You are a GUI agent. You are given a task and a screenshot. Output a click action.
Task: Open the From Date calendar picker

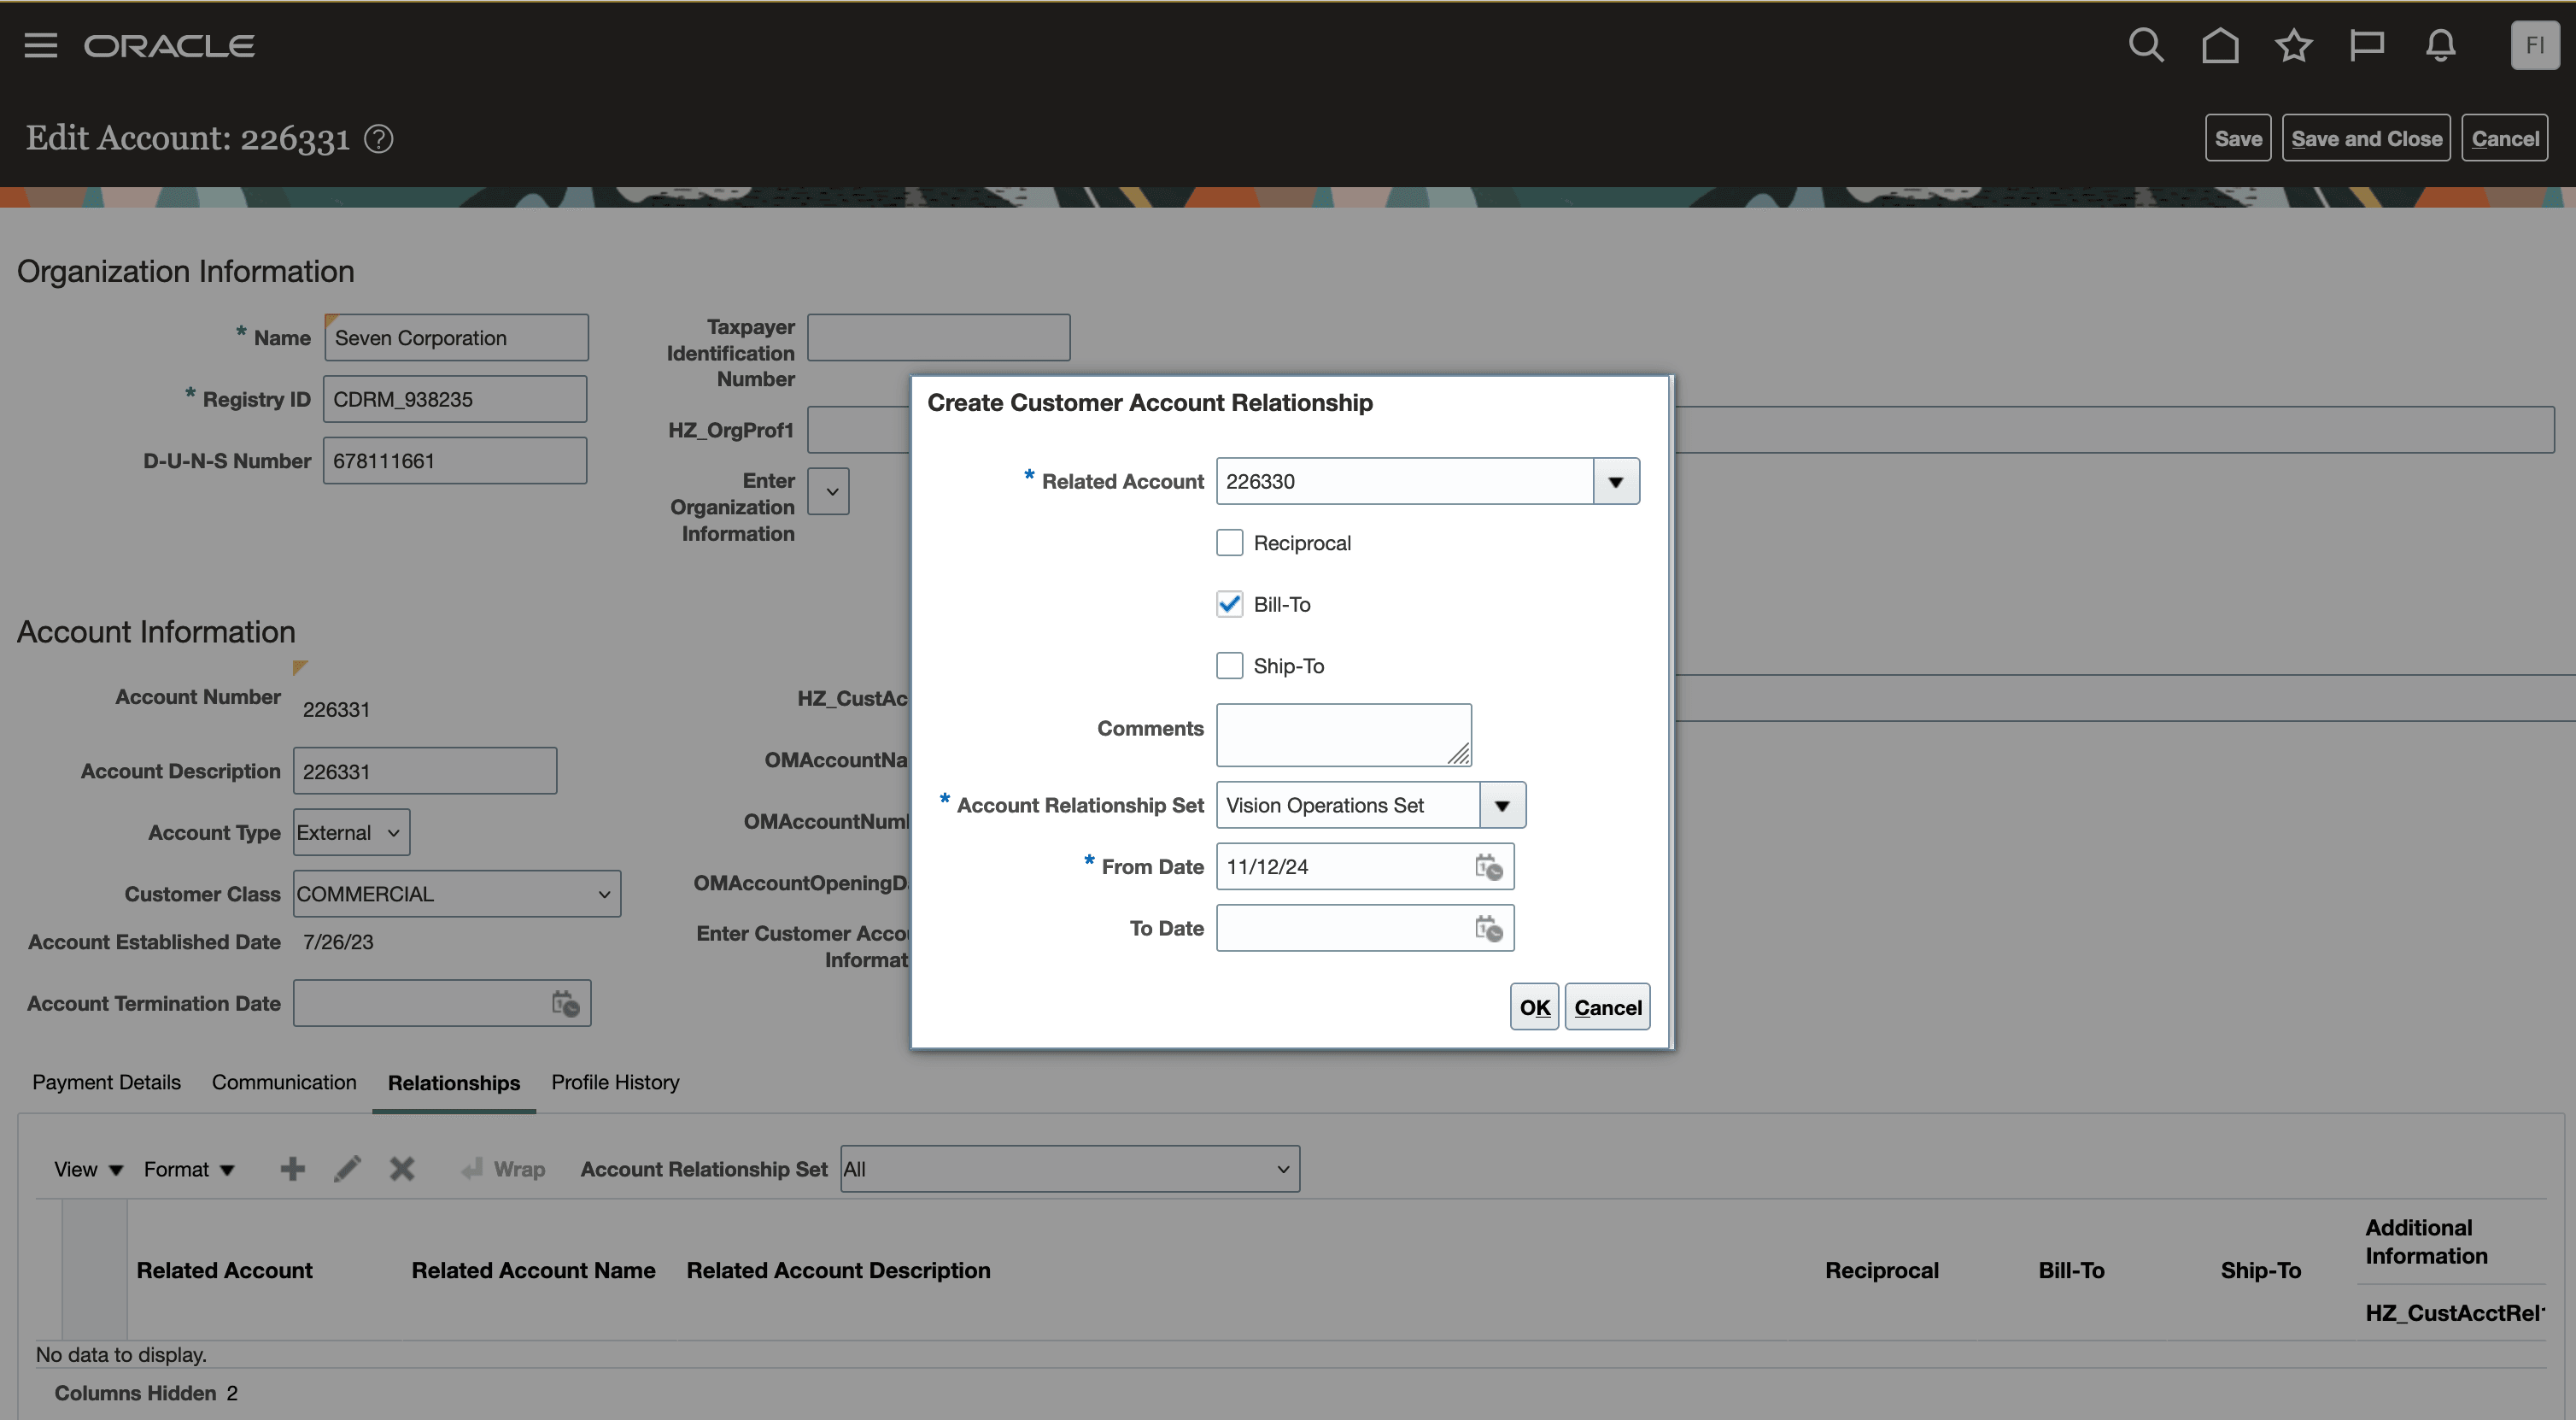click(x=1488, y=867)
